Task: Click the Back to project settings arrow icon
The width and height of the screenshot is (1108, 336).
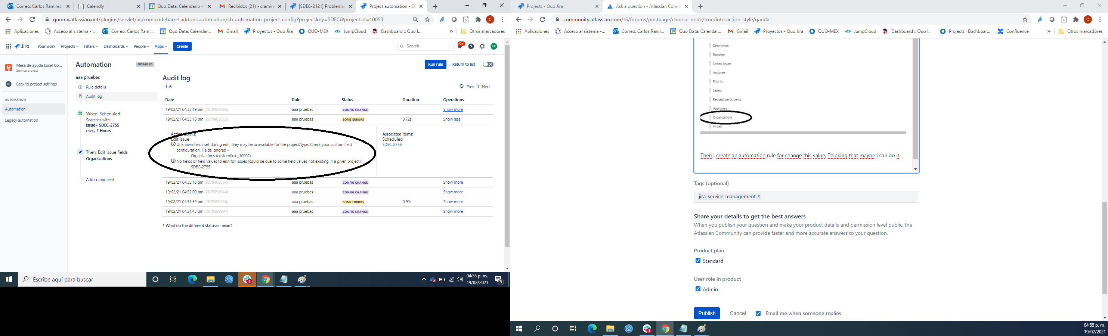Action: click(8, 84)
